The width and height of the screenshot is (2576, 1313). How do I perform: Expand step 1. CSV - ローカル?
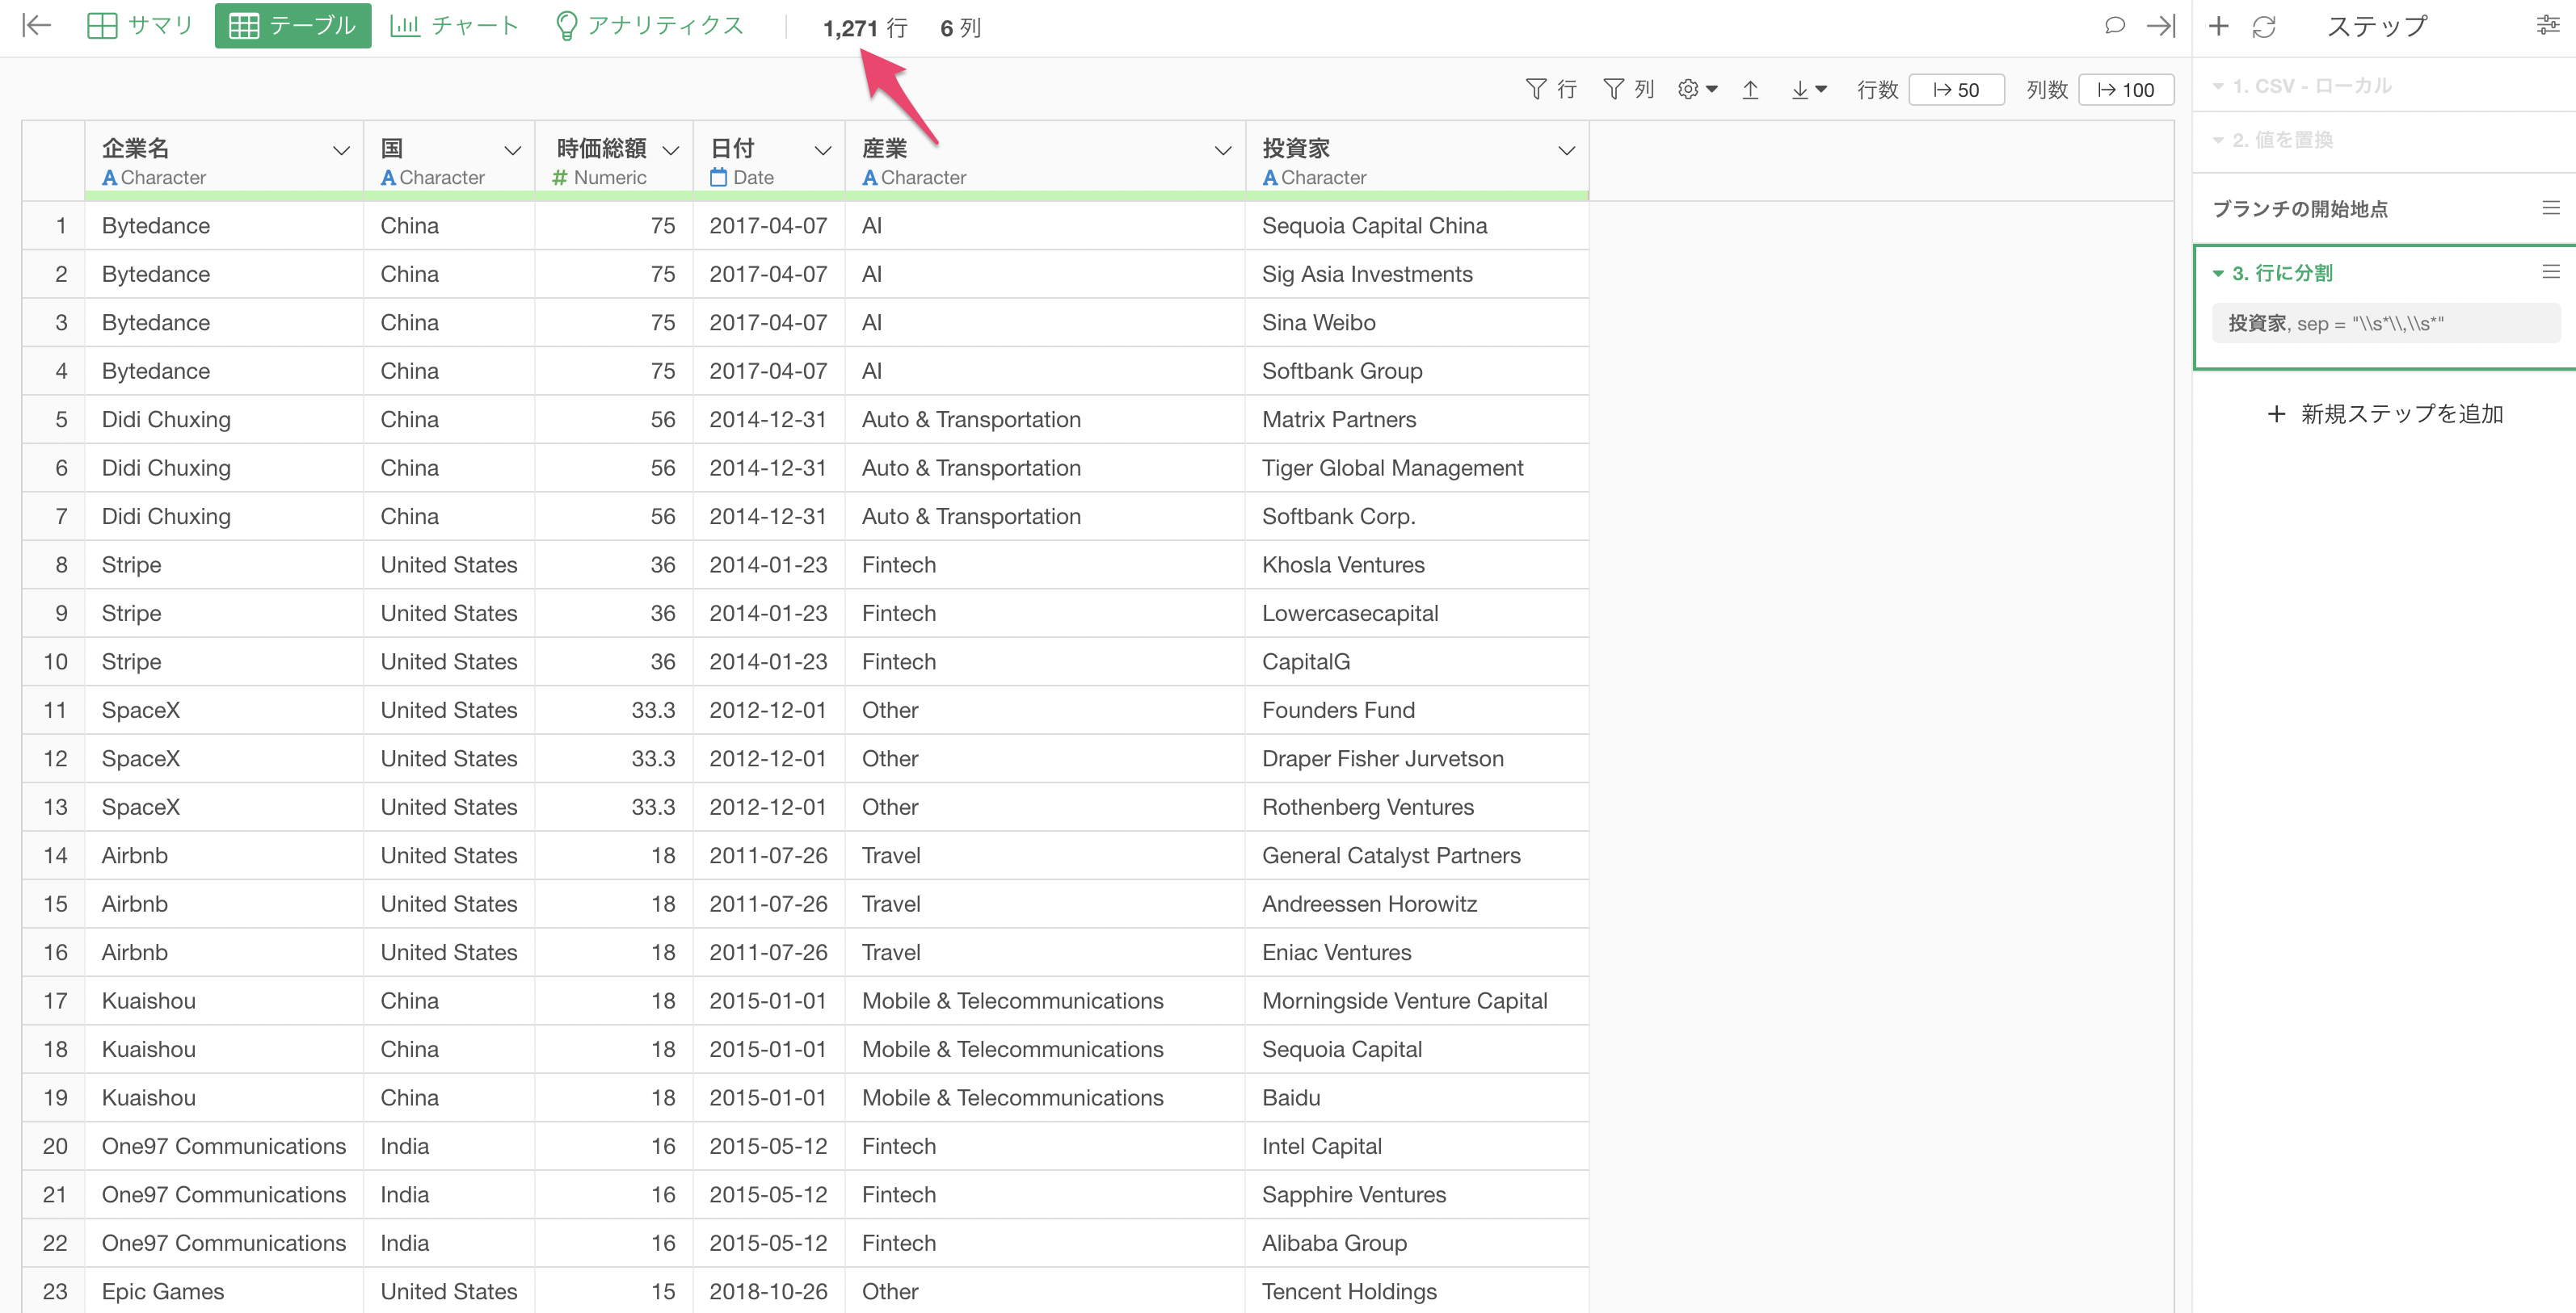click(2304, 86)
